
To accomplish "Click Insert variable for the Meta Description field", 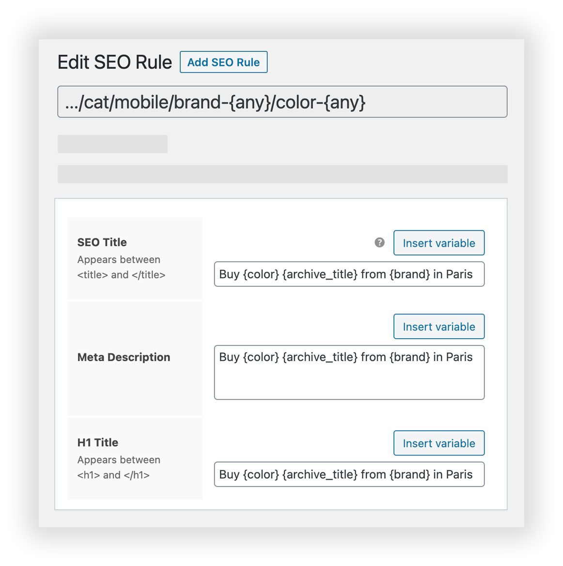I will 438,326.
